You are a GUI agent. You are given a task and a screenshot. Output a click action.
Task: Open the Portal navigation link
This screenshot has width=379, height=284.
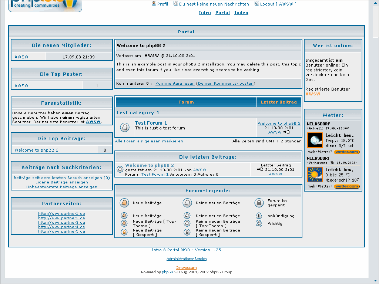pyautogui.click(x=222, y=13)
